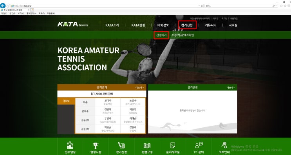
Task: Click the search magnifier icon in browser
Action: point(273,6)
